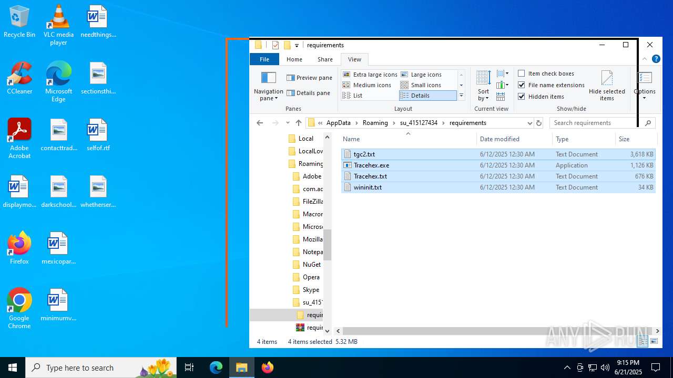
Task: Sort files by Name column
Action: coord(408,139)
